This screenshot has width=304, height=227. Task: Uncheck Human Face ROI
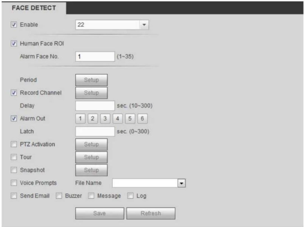click(x=14, y=43)
